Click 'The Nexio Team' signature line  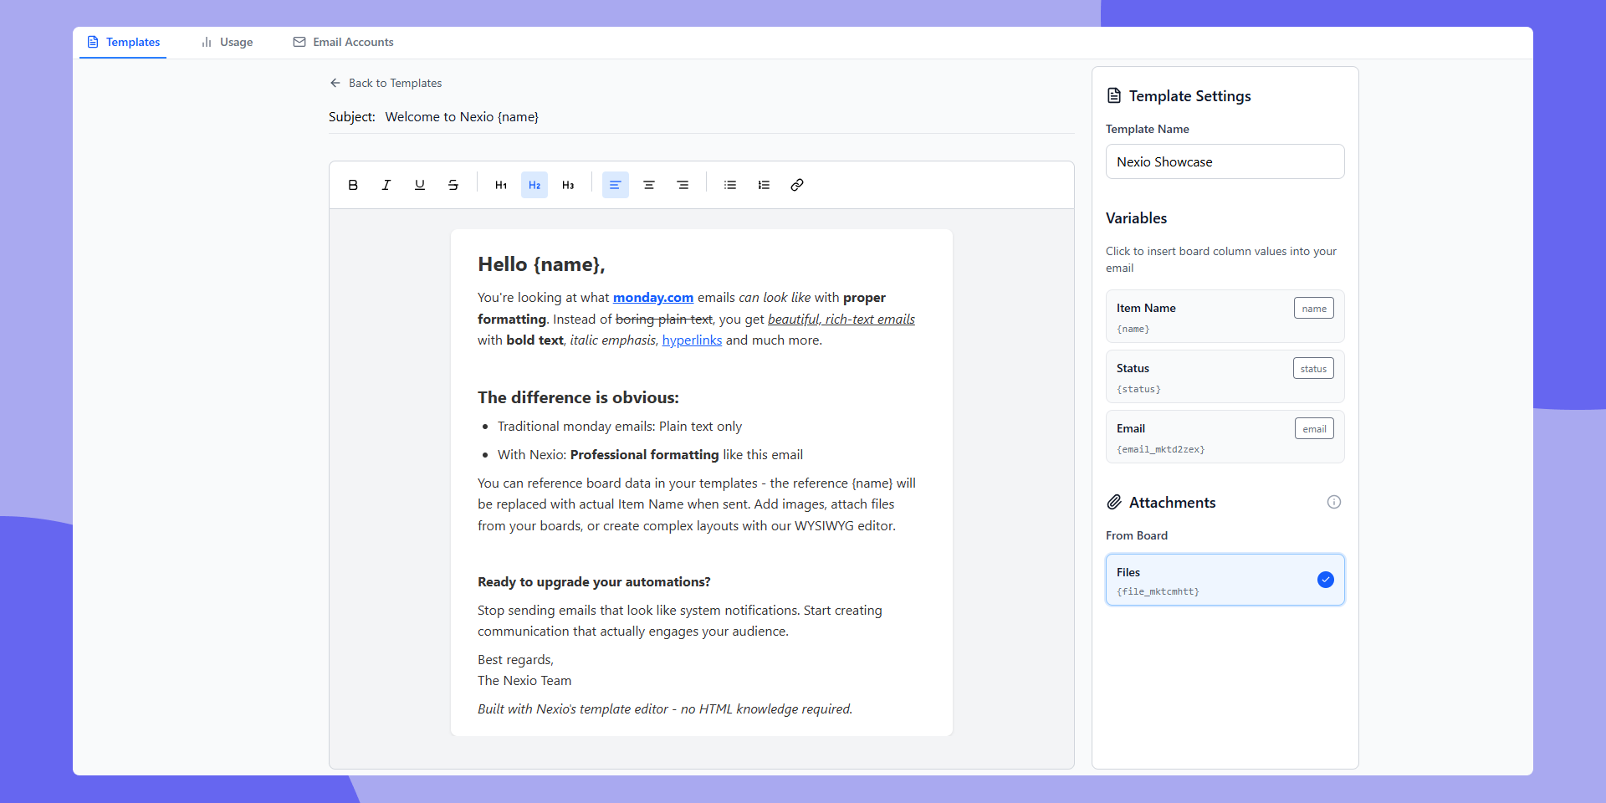click(x=524, y=681)
